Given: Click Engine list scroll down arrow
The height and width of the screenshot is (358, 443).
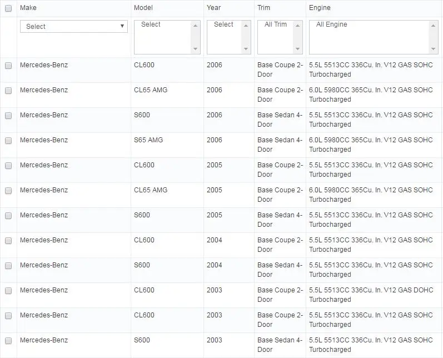Looking at the screenshot, I should point(433,49).
